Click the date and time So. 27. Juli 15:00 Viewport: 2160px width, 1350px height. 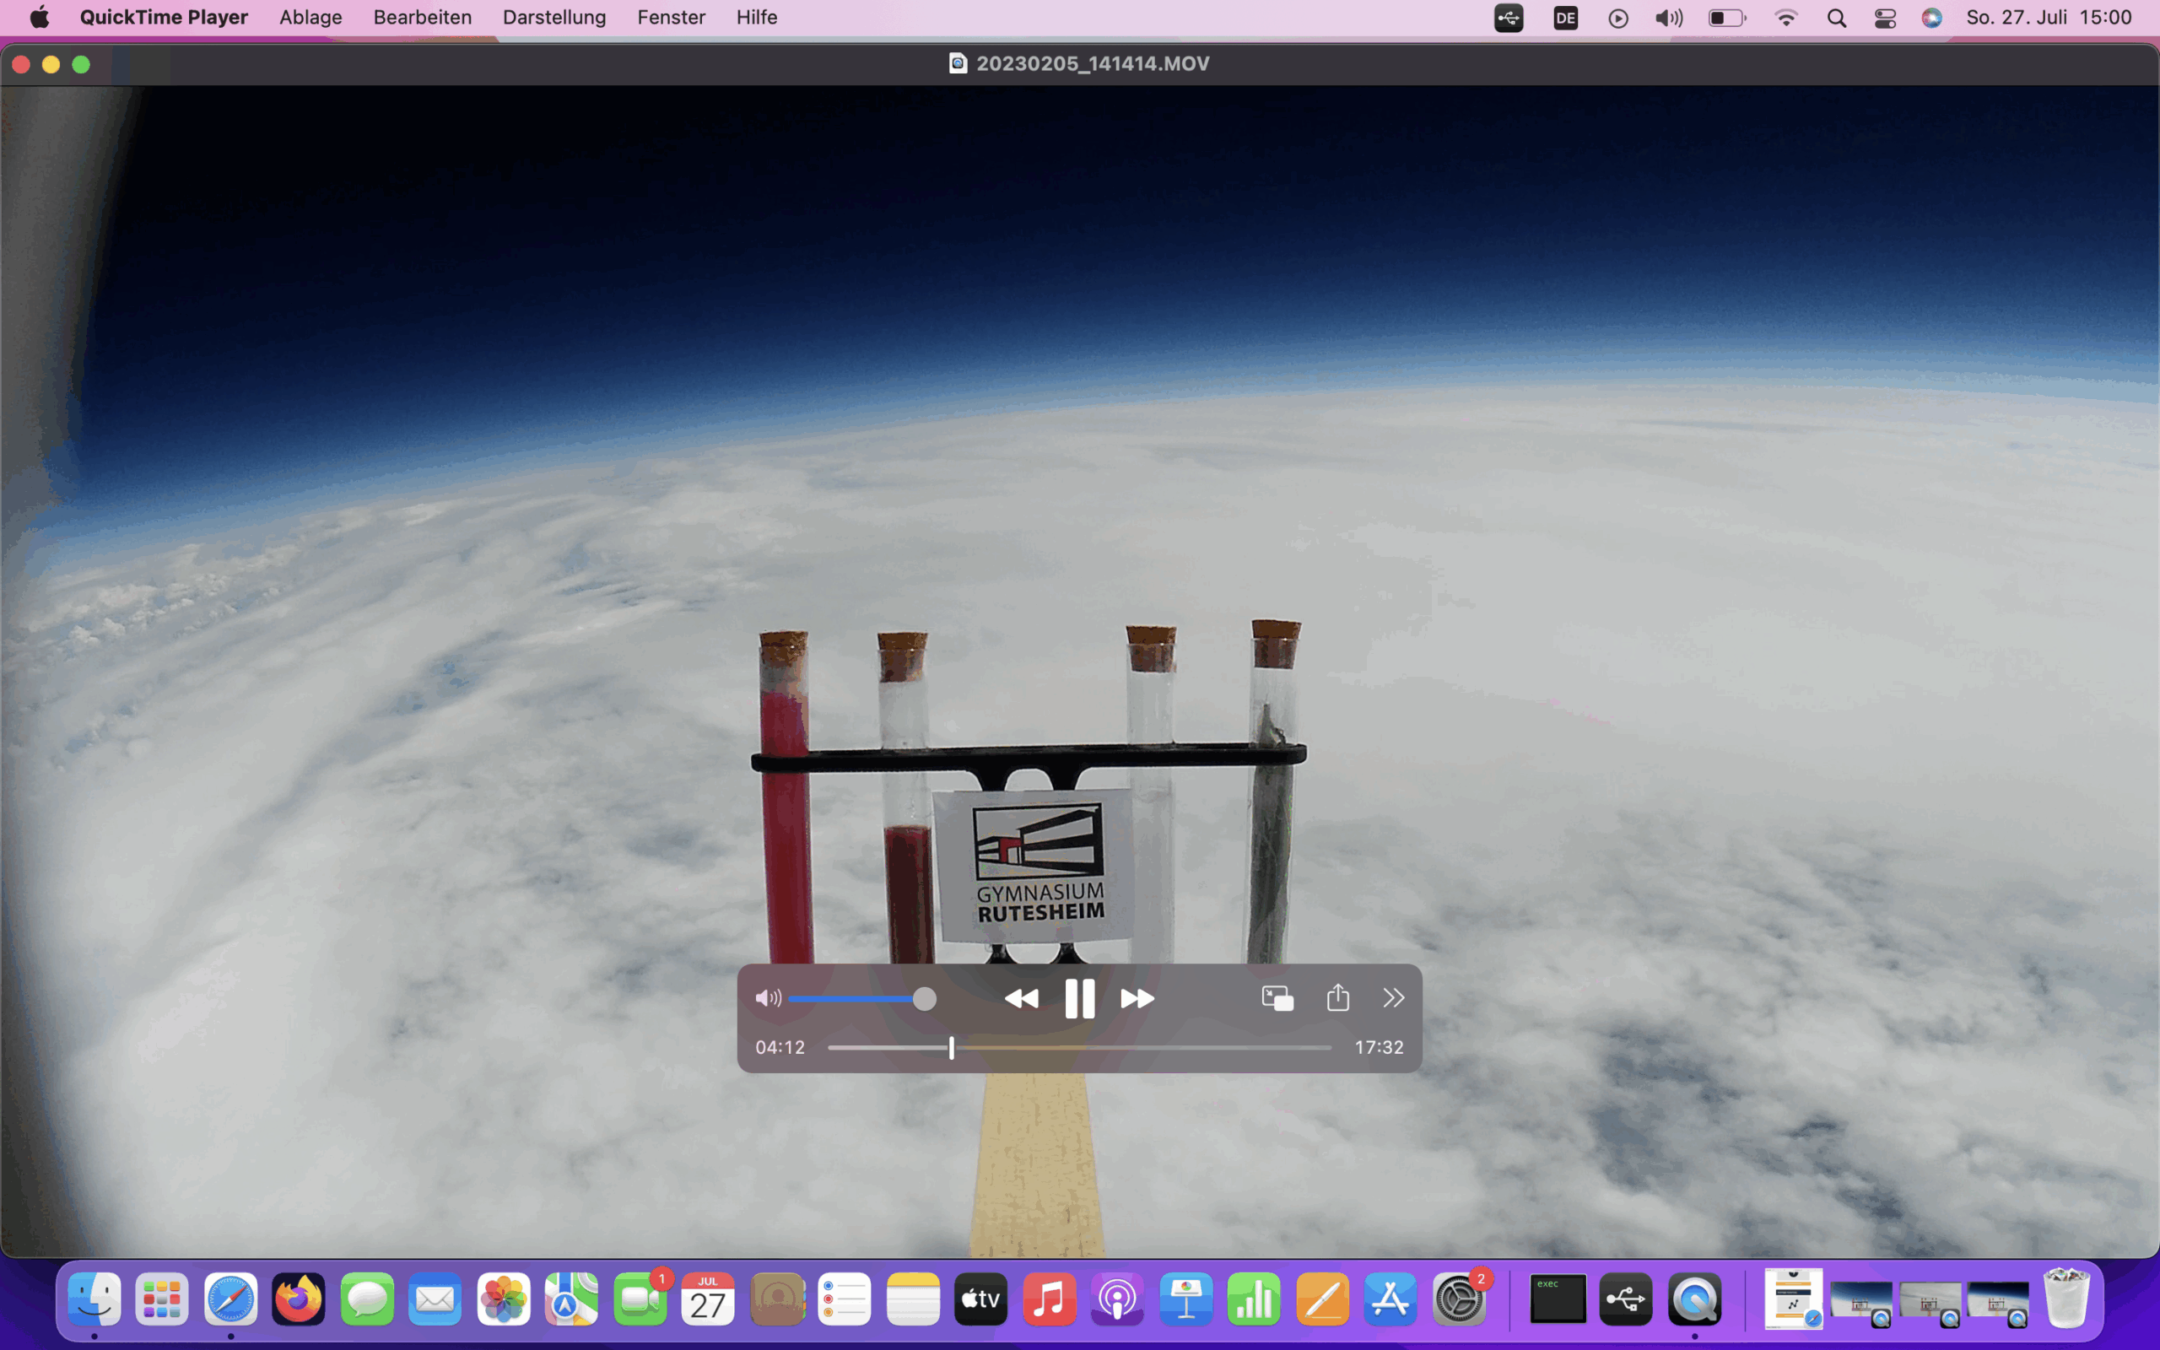click(x=2049, y=17)
